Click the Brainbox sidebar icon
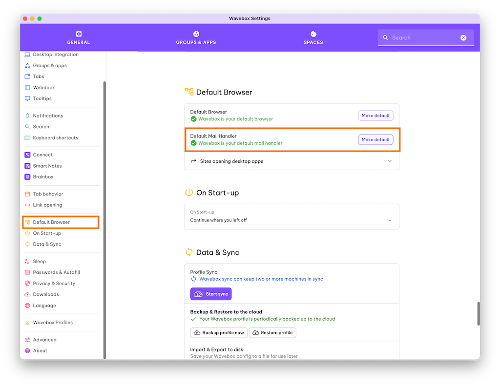500x386 pixels. pyautogui.click(x=27, y=176)
